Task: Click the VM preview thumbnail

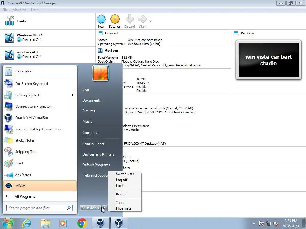Action: click(x=269, y=60)
